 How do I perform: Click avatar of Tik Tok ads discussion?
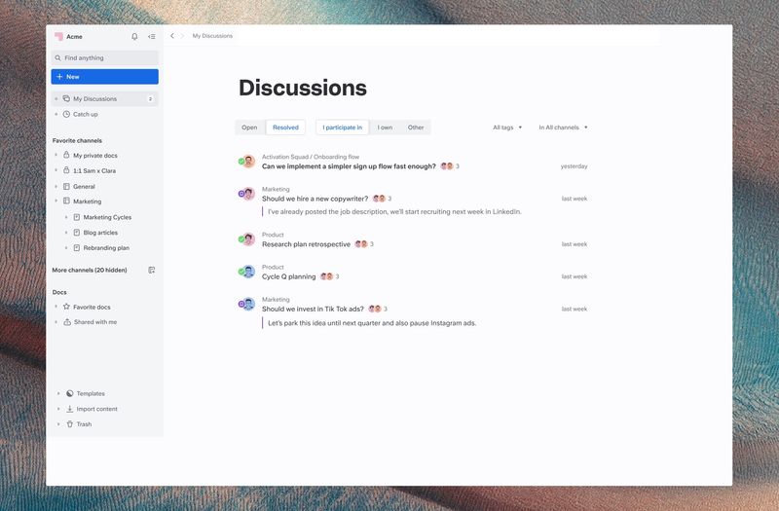248,304
